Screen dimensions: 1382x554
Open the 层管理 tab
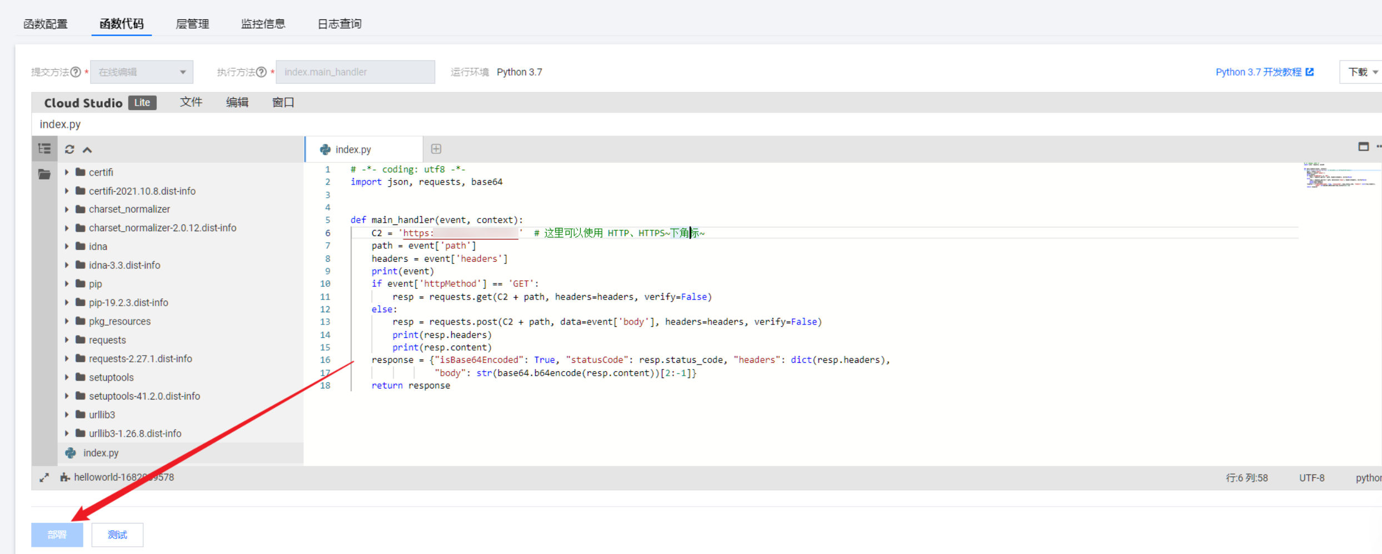coord(192,24)
